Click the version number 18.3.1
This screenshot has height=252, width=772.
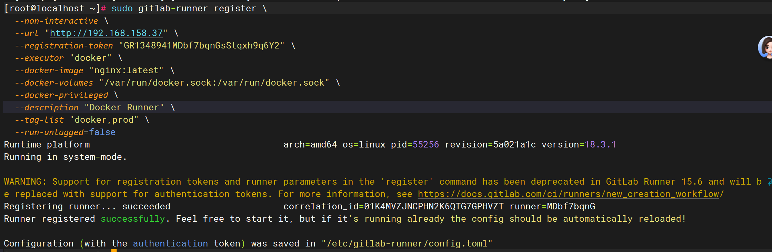600,145
